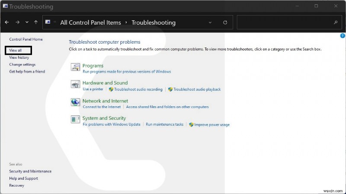
Task: Click the search box
Action: [290, 22]
